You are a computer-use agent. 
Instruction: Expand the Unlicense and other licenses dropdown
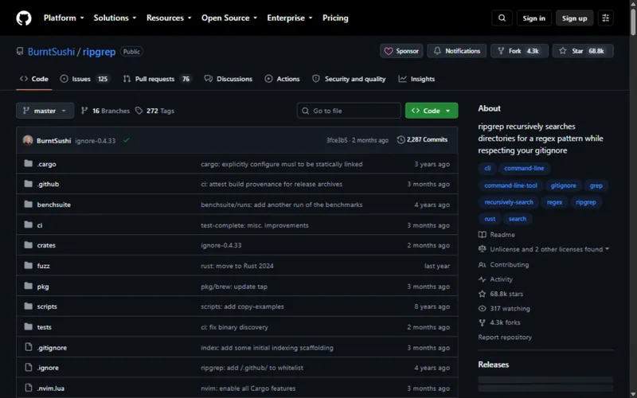[549, 249]
